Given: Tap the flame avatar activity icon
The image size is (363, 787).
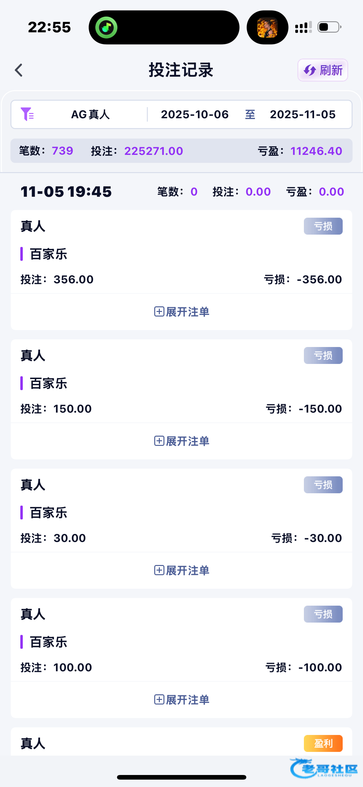Looking at the screenshot, I should [x=267, y=28].
